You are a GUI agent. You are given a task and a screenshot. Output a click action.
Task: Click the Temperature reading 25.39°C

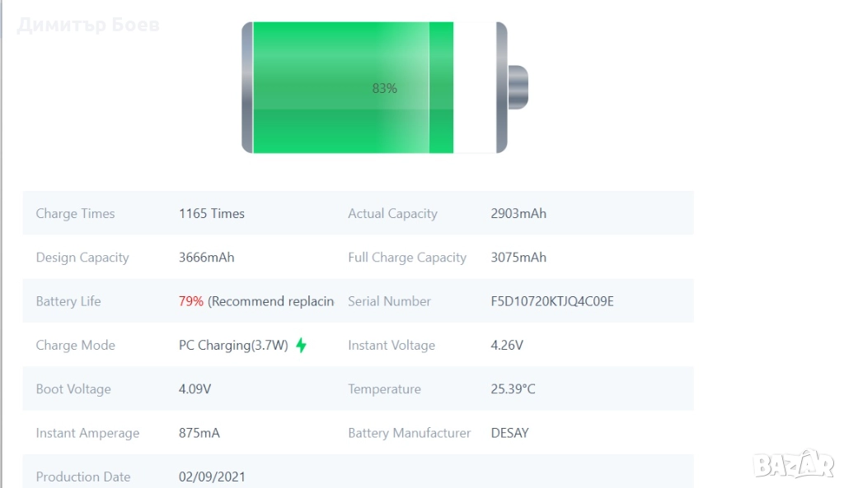pyautogui.click(x=513, y=389)
